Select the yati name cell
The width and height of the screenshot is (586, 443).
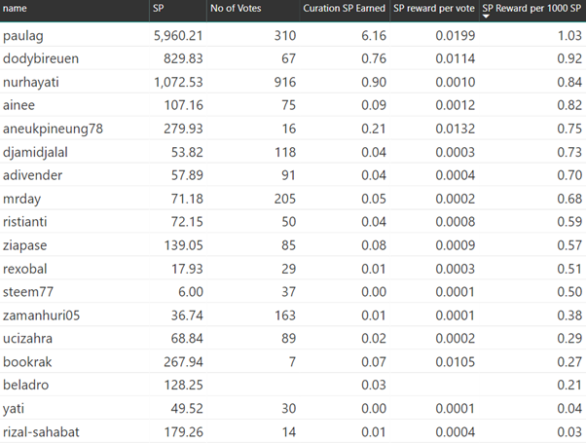click(14, 409)
